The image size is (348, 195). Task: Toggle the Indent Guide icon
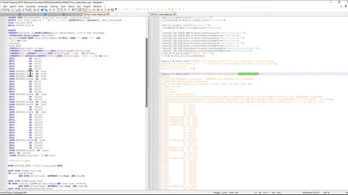(73, 10)
